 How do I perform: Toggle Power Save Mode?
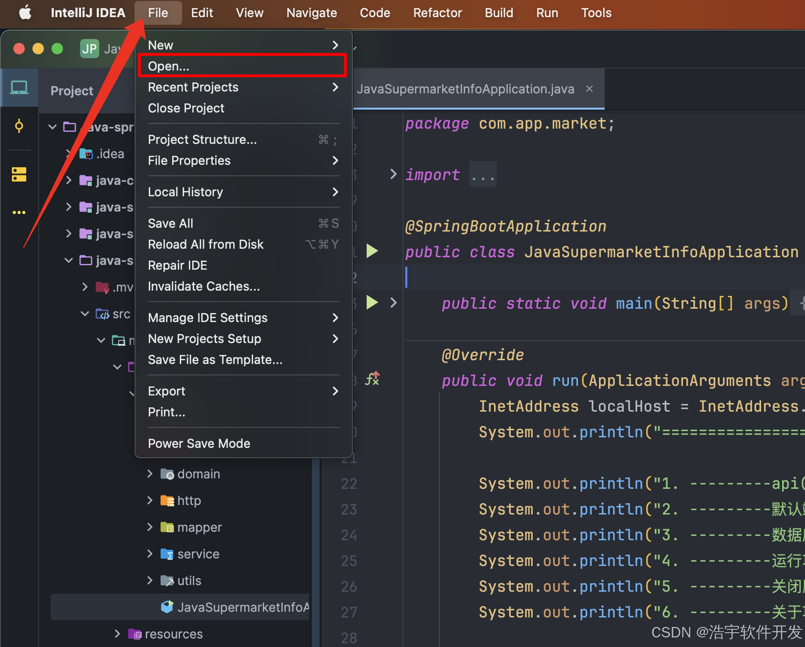[x=244, y=444]
